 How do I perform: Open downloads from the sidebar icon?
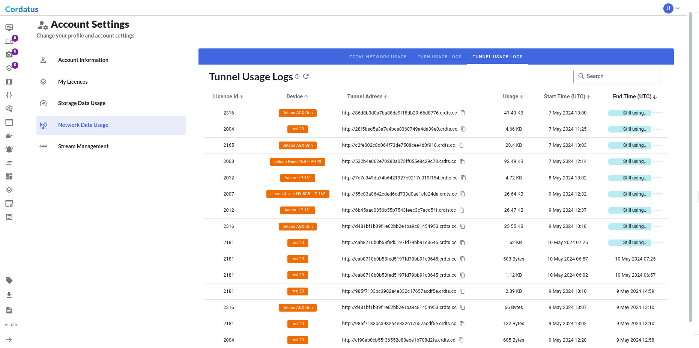[x=9, y=295]
